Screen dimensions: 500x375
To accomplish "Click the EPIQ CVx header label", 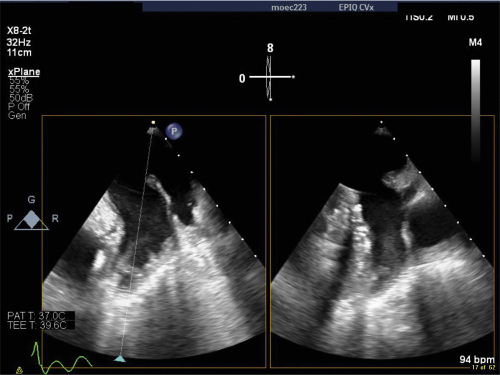I will point(356,7).
